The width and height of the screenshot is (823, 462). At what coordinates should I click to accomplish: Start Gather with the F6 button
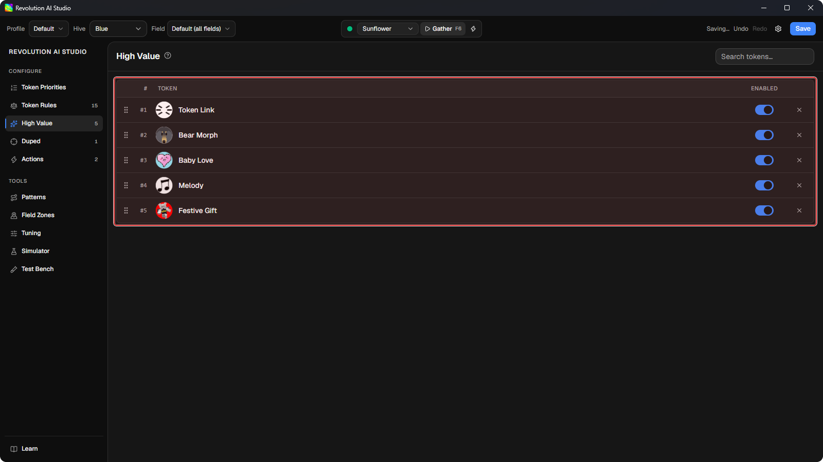pos(443,29)
